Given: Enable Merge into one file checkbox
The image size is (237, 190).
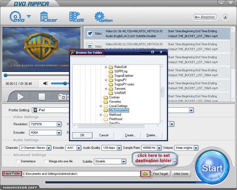Looking at the screenshot, I should click(46, 161).
